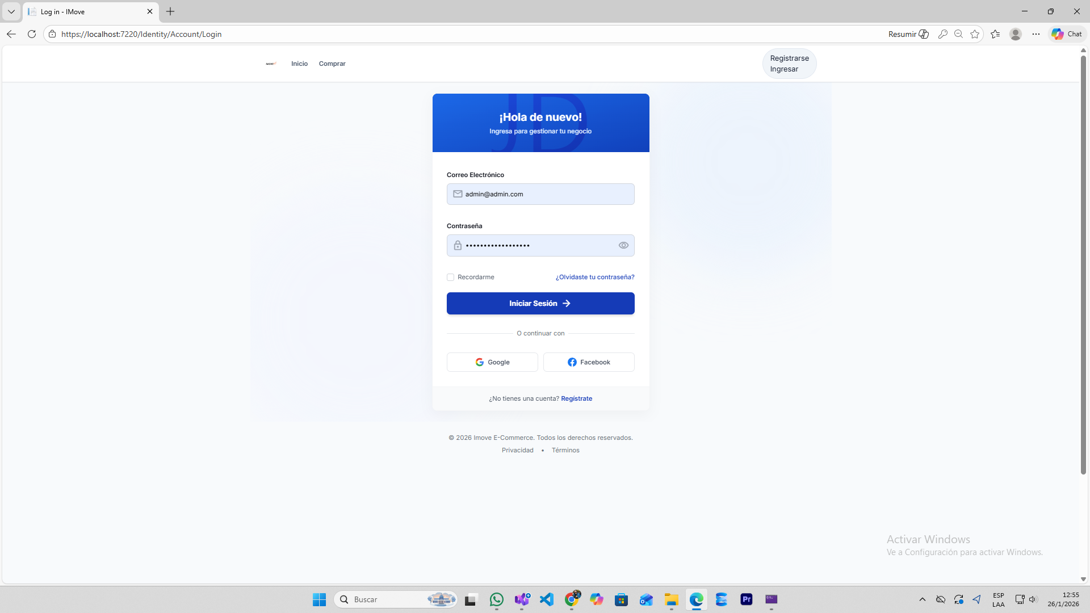Click the IMove logo in navbar

click(x=271, y=64)
